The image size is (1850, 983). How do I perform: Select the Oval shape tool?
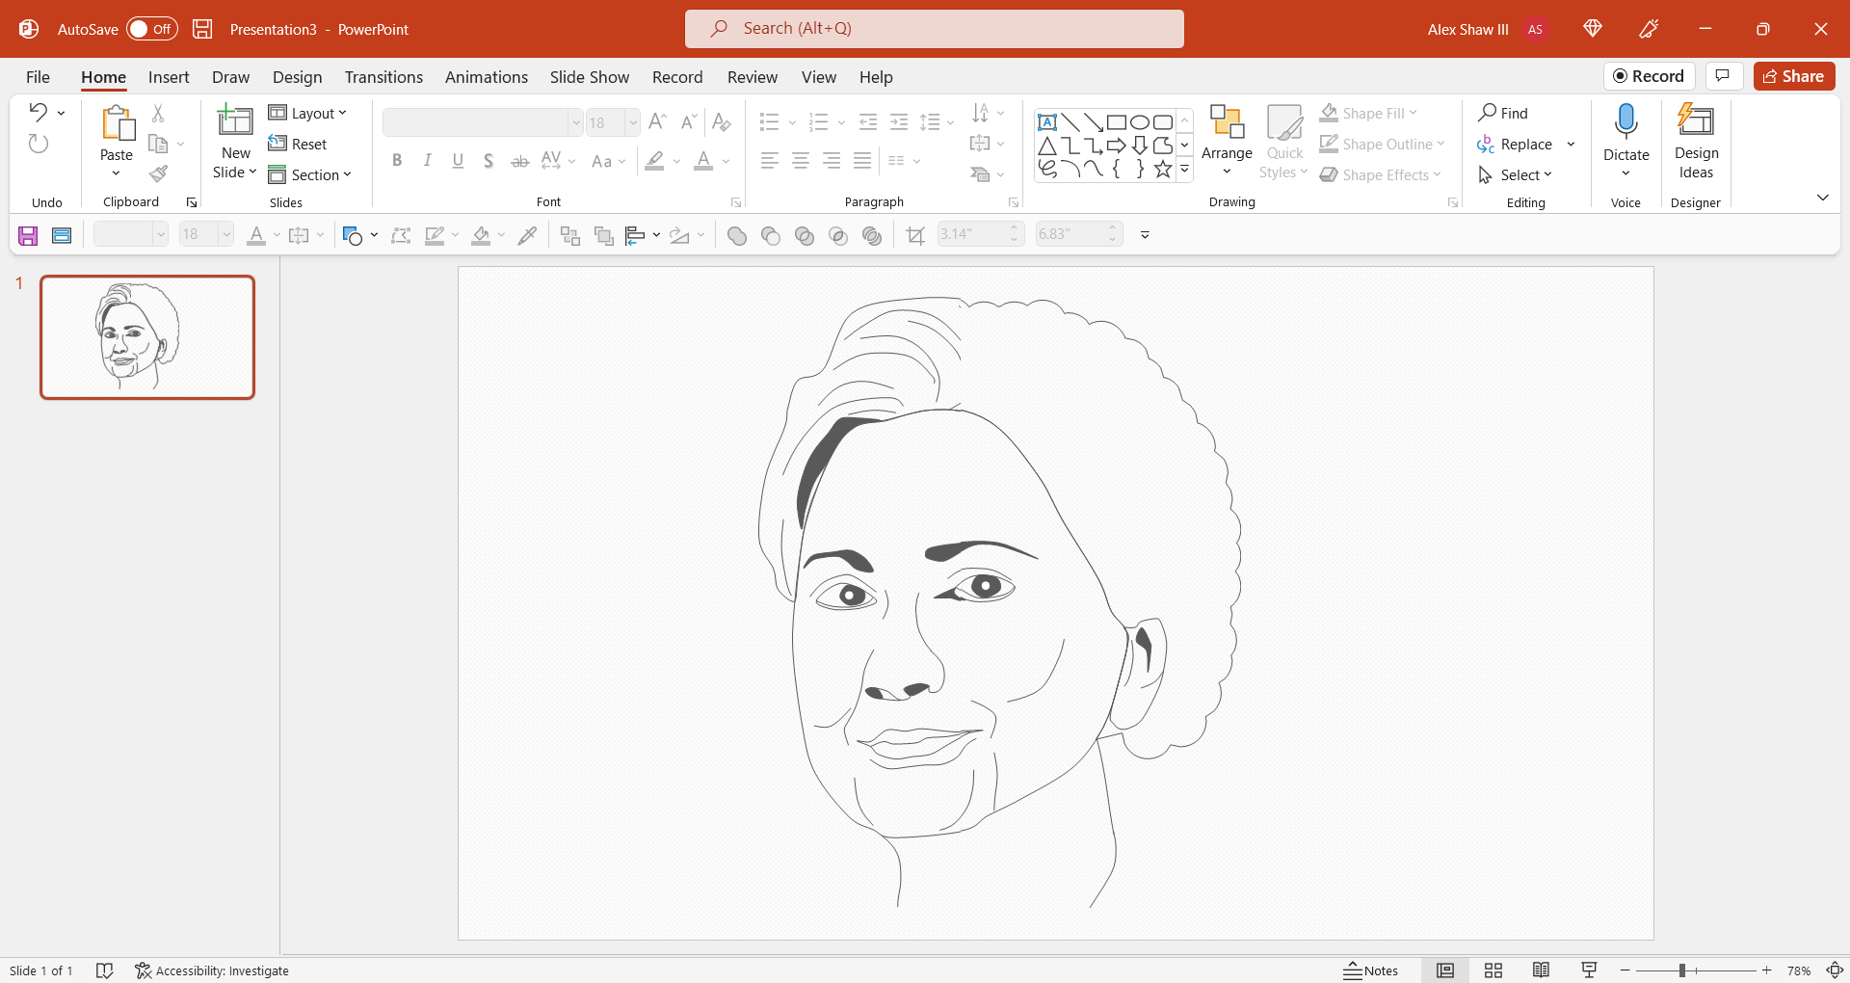1142,122
